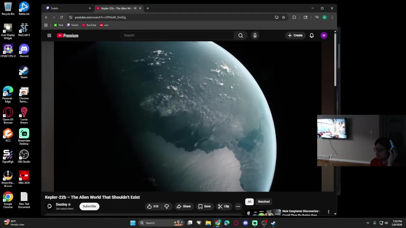This screenshot has height=228, width=406.
Task: Select the SignalRgb desktop icon
Action: tap(8, 156)
